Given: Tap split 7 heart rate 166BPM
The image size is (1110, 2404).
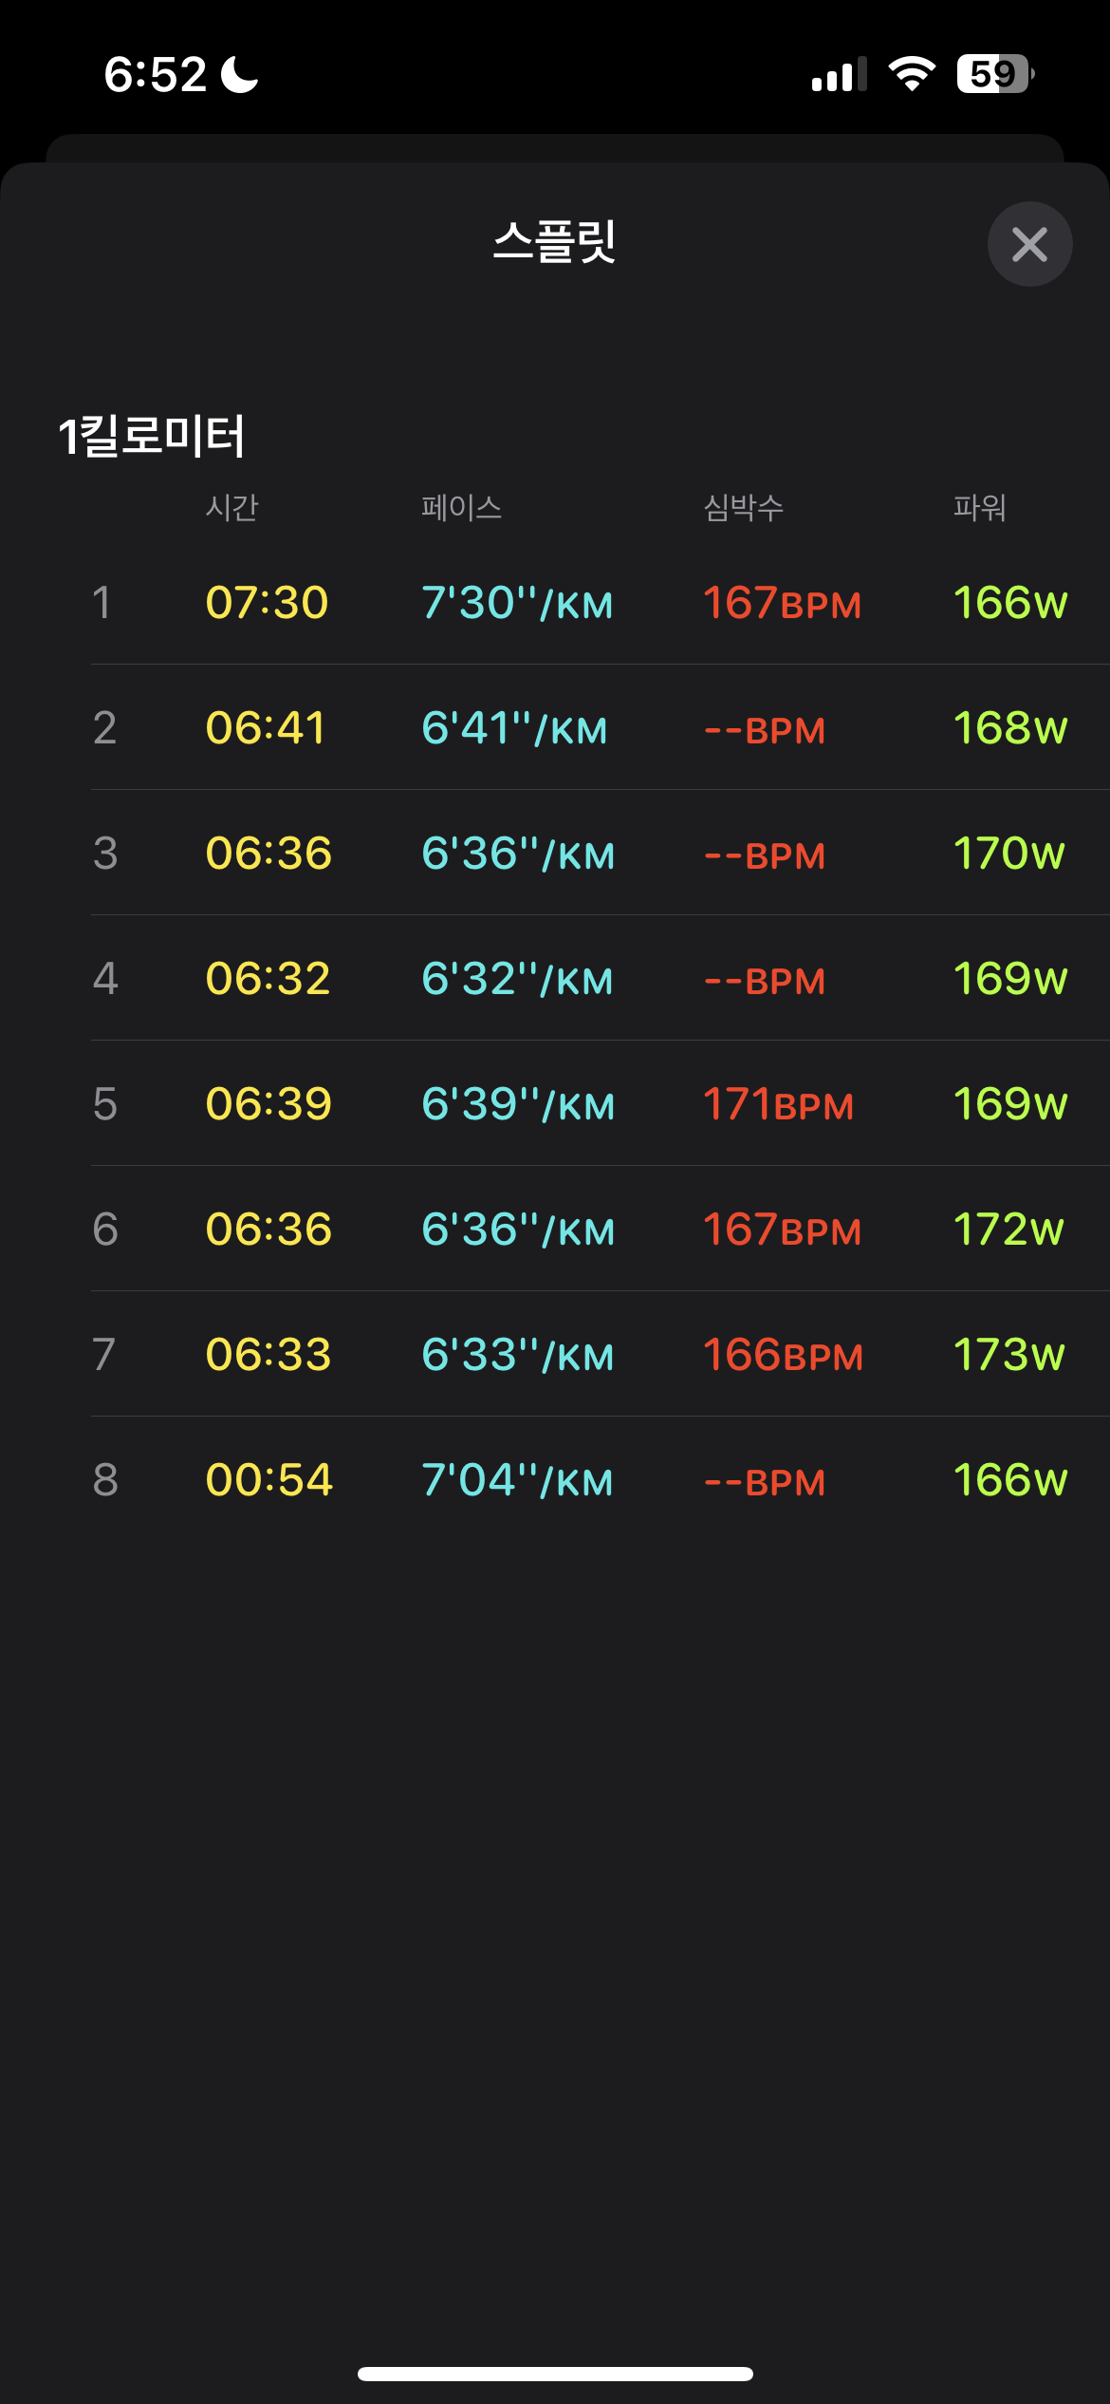Looking at the screenshot, I should click(783, 1355).
